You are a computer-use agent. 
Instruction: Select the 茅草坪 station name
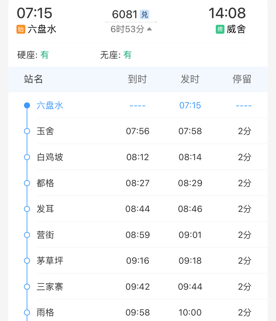tap(50, 261)
